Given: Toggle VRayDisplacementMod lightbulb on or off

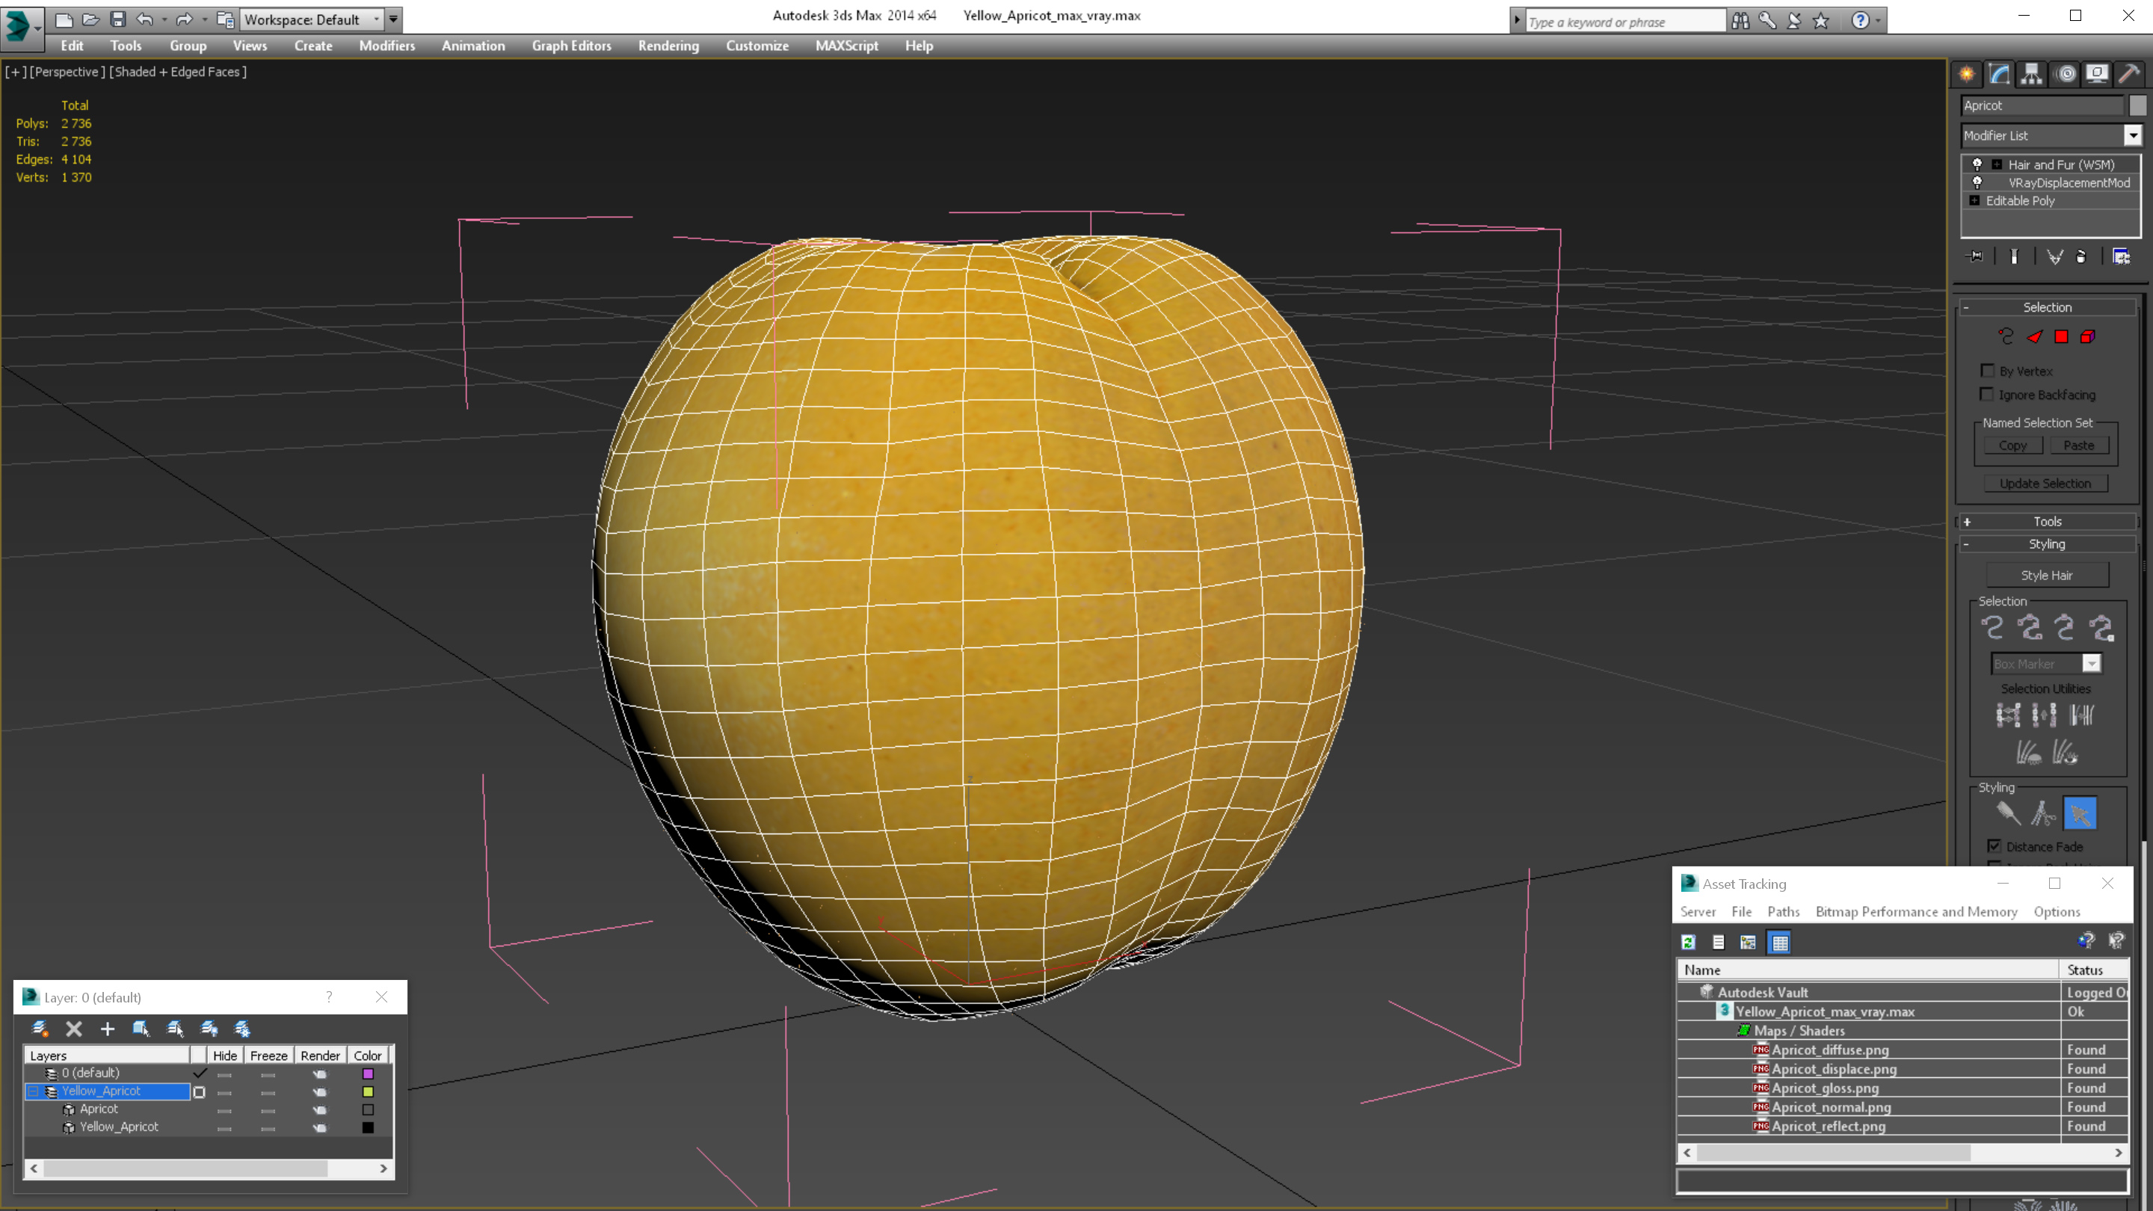Looking at the screenshot, I should [1977, 182].
